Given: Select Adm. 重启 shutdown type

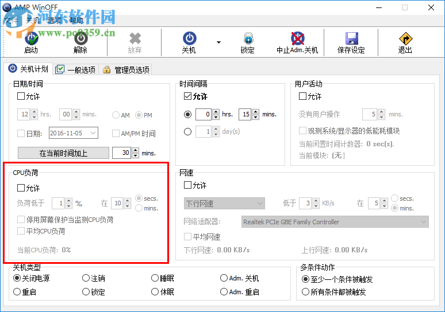Looking at the screenshot, I should [224, 291].
